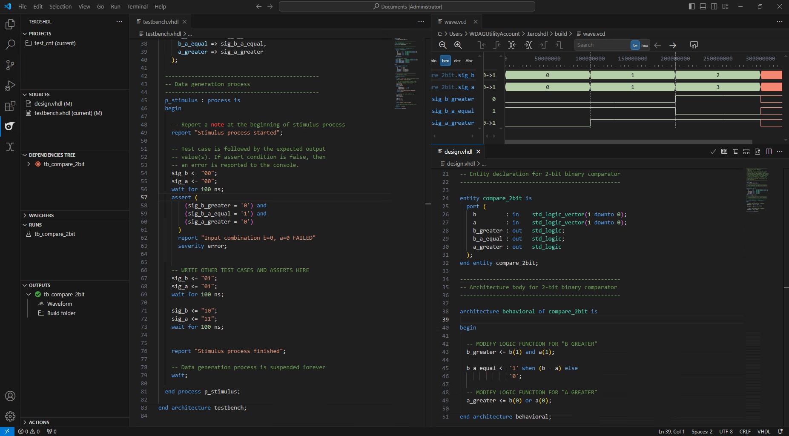Click the touchpad scrolling icon in wave toolbar
Image resolution: width=789 pixels, height=436 pixels.
(x=694, y=45)
